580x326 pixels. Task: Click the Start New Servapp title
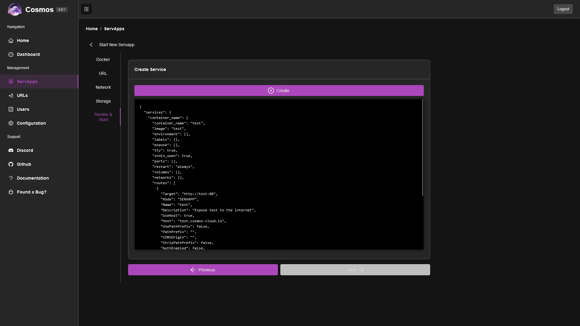point(117,45)
